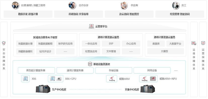208x99 pixels.
Task: Click the 云管理平台 cloud laptop icon
Action: point(91,26)
